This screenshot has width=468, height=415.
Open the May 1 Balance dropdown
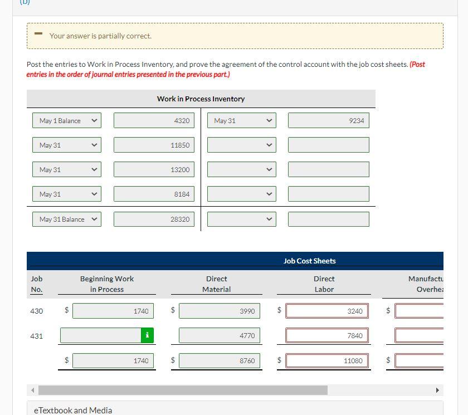pyautogui.click(x=67, y=120)
